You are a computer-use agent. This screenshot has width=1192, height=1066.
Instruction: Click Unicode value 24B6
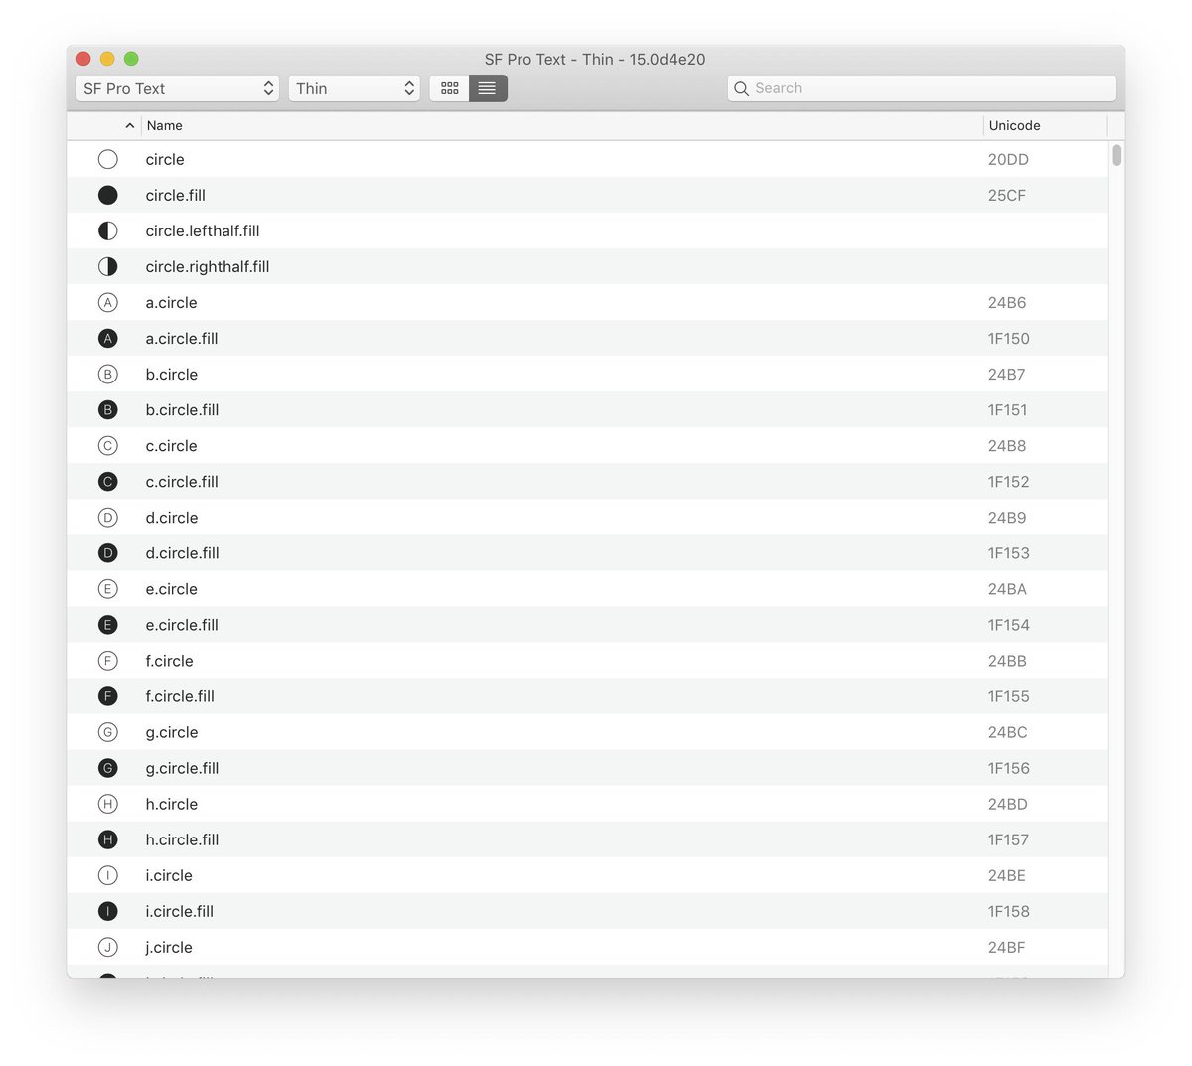tap(1007, 302)
